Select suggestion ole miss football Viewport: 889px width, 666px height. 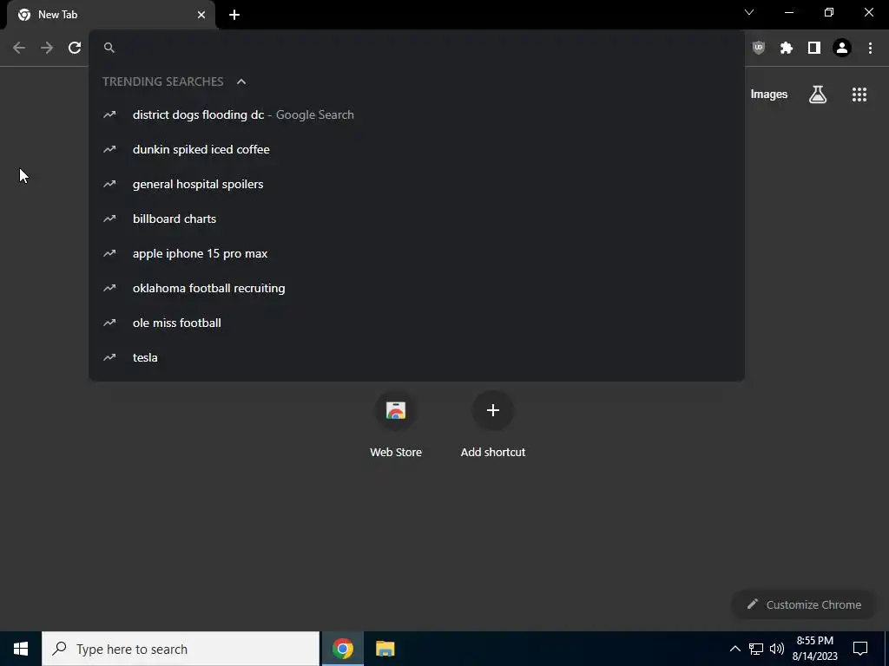[417, 323]
